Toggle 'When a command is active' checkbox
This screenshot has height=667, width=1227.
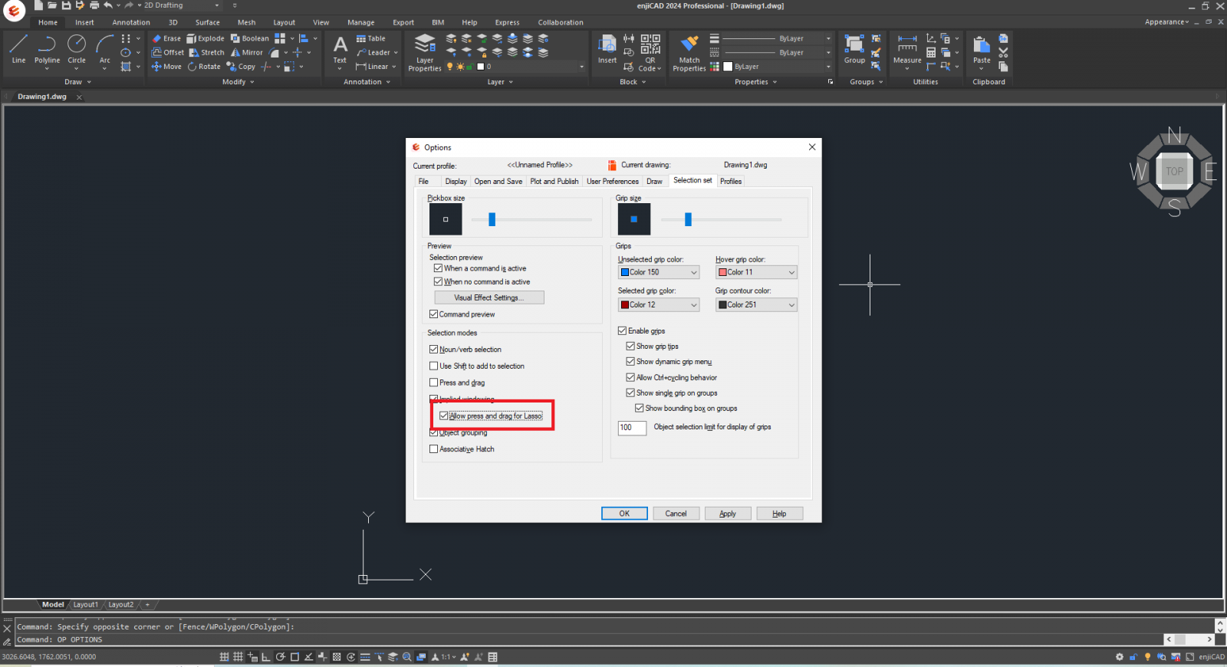438,268
